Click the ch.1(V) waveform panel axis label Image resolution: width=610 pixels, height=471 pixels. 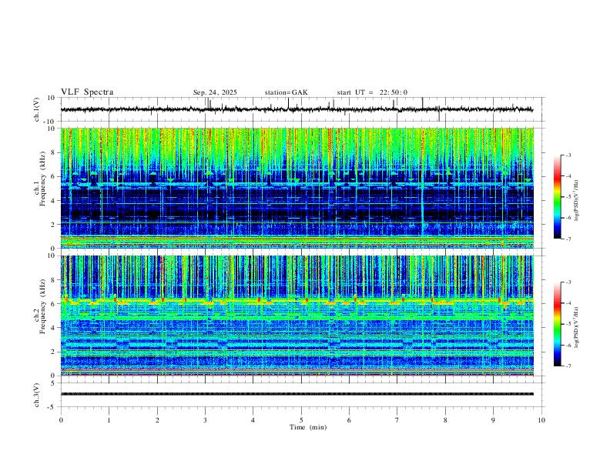coord(37,109)
